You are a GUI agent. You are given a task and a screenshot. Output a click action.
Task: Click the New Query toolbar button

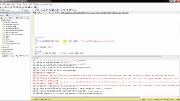tap(4, 7)
